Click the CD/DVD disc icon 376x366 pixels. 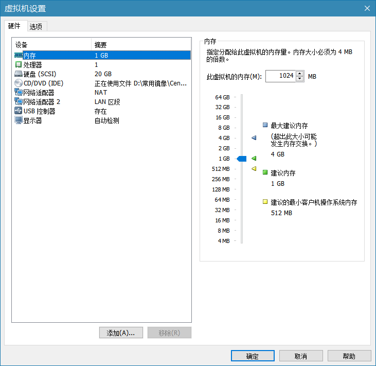point(19,83)
